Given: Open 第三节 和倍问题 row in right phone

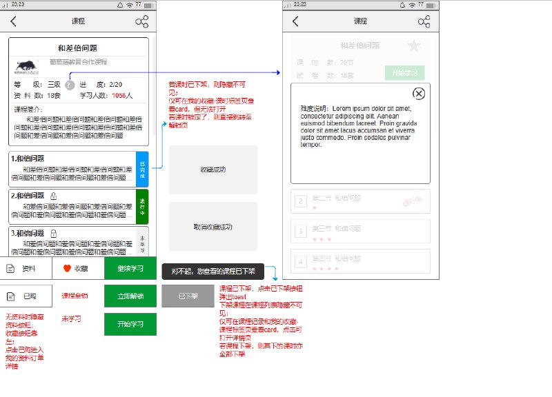Looking at the screenshot, I should pyautogui.click(x=360, y=231).
